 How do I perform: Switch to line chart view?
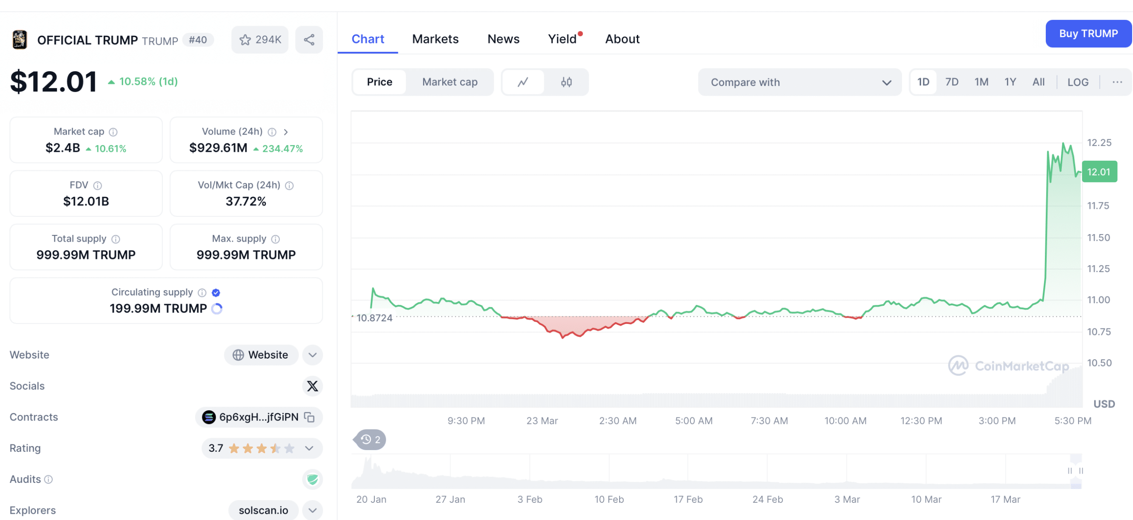click(x=523, y=82)
